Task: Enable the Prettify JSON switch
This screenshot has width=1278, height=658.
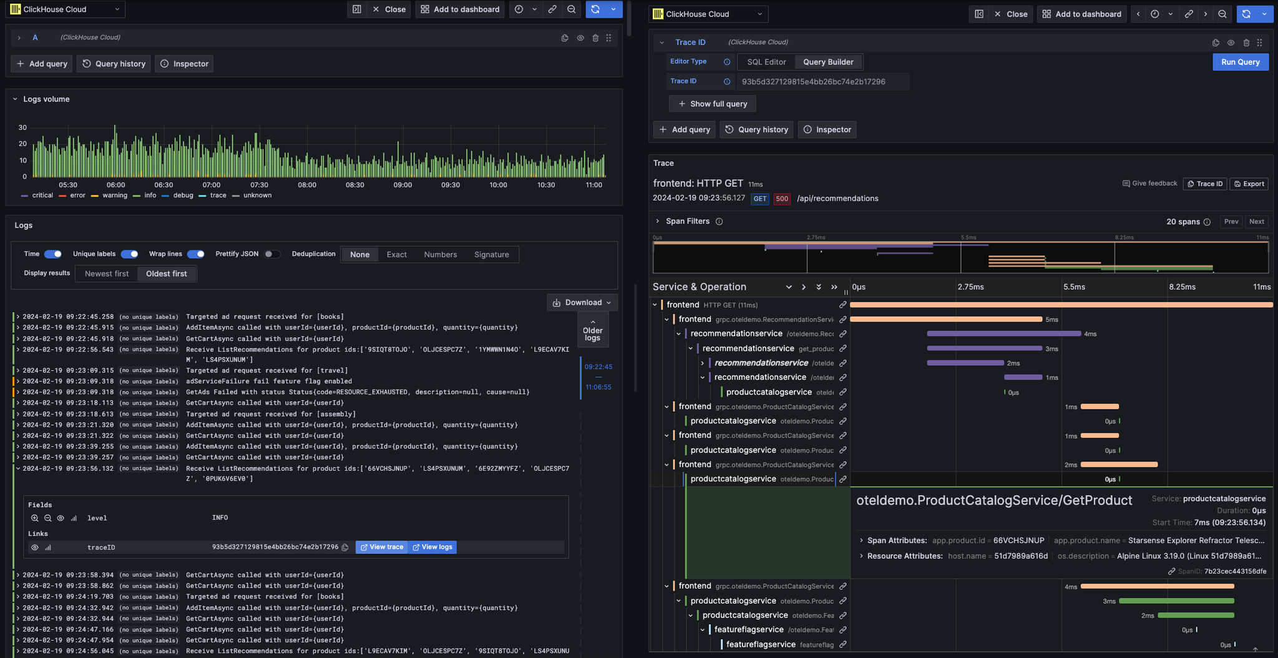Action: (273, 254)
